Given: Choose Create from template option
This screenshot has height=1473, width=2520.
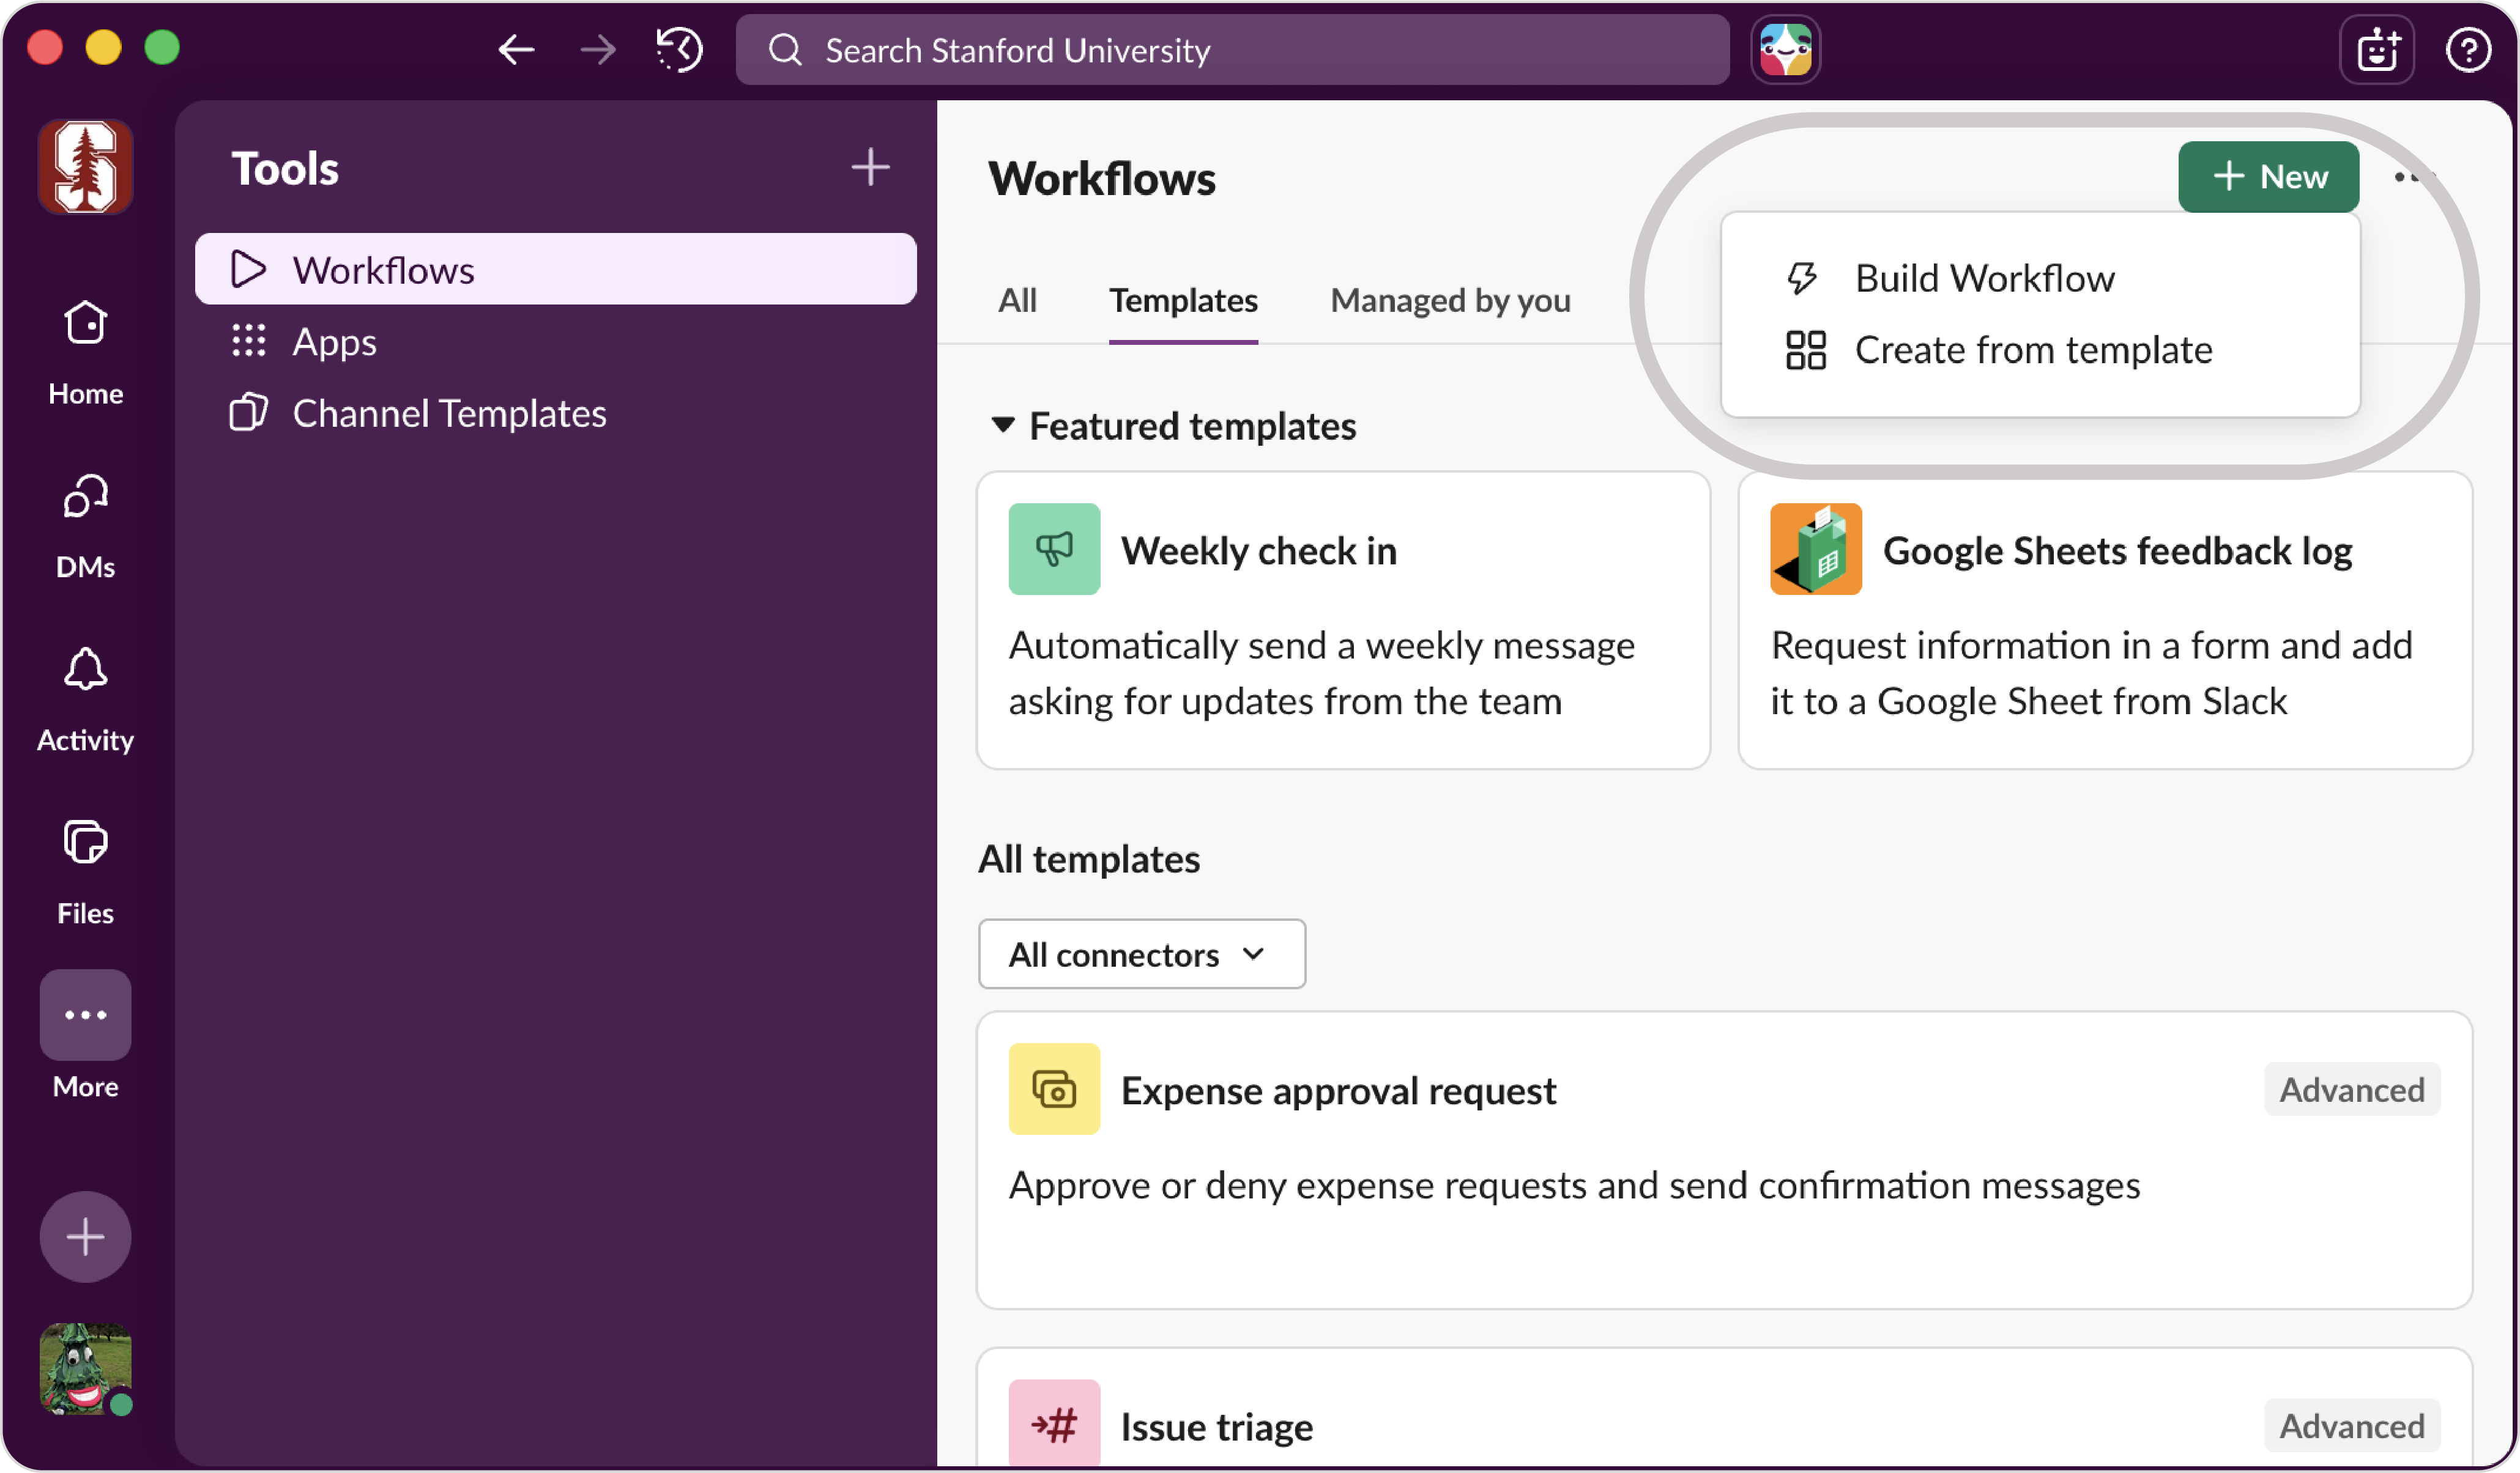Looking at the screenshot, I should [x=2032, y=350].
